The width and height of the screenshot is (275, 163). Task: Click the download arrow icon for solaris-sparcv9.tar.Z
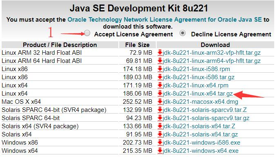(160, 110)
